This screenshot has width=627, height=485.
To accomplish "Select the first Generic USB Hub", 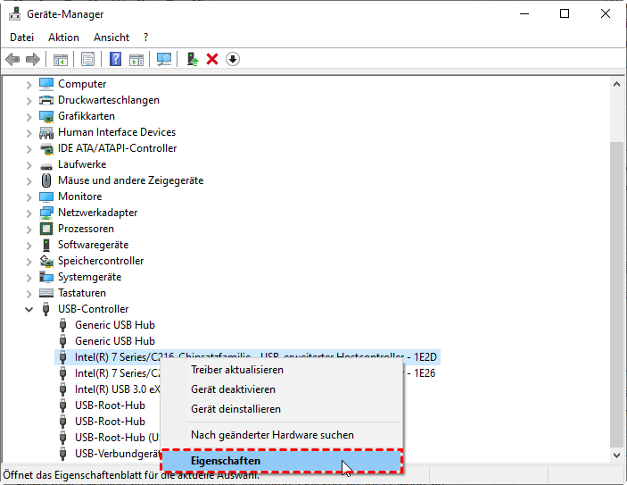I will pyautogui.click(x=115, y=325).
